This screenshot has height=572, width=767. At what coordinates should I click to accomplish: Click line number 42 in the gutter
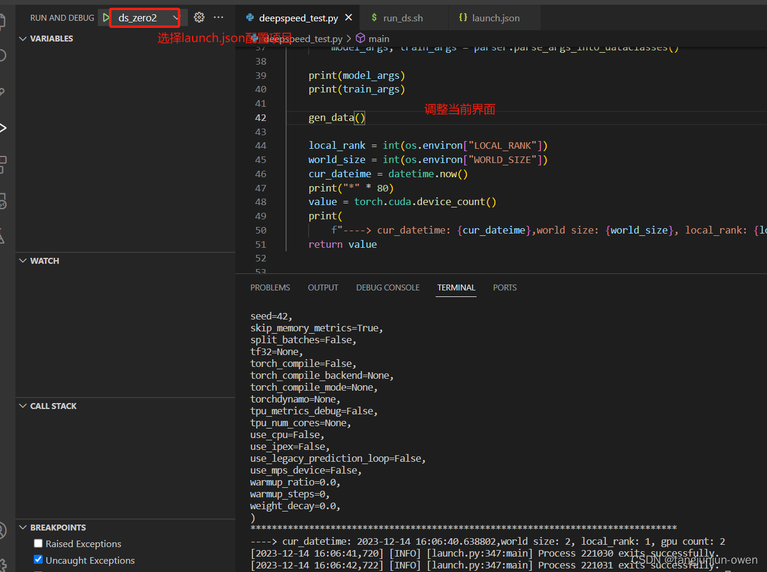[261, 117]
